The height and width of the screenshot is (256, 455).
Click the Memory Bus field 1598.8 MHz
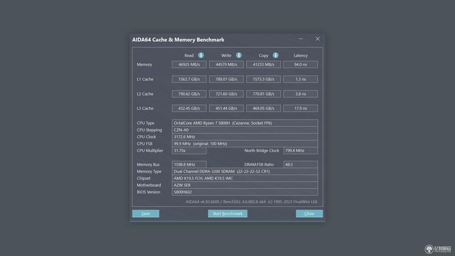[189, 164]
